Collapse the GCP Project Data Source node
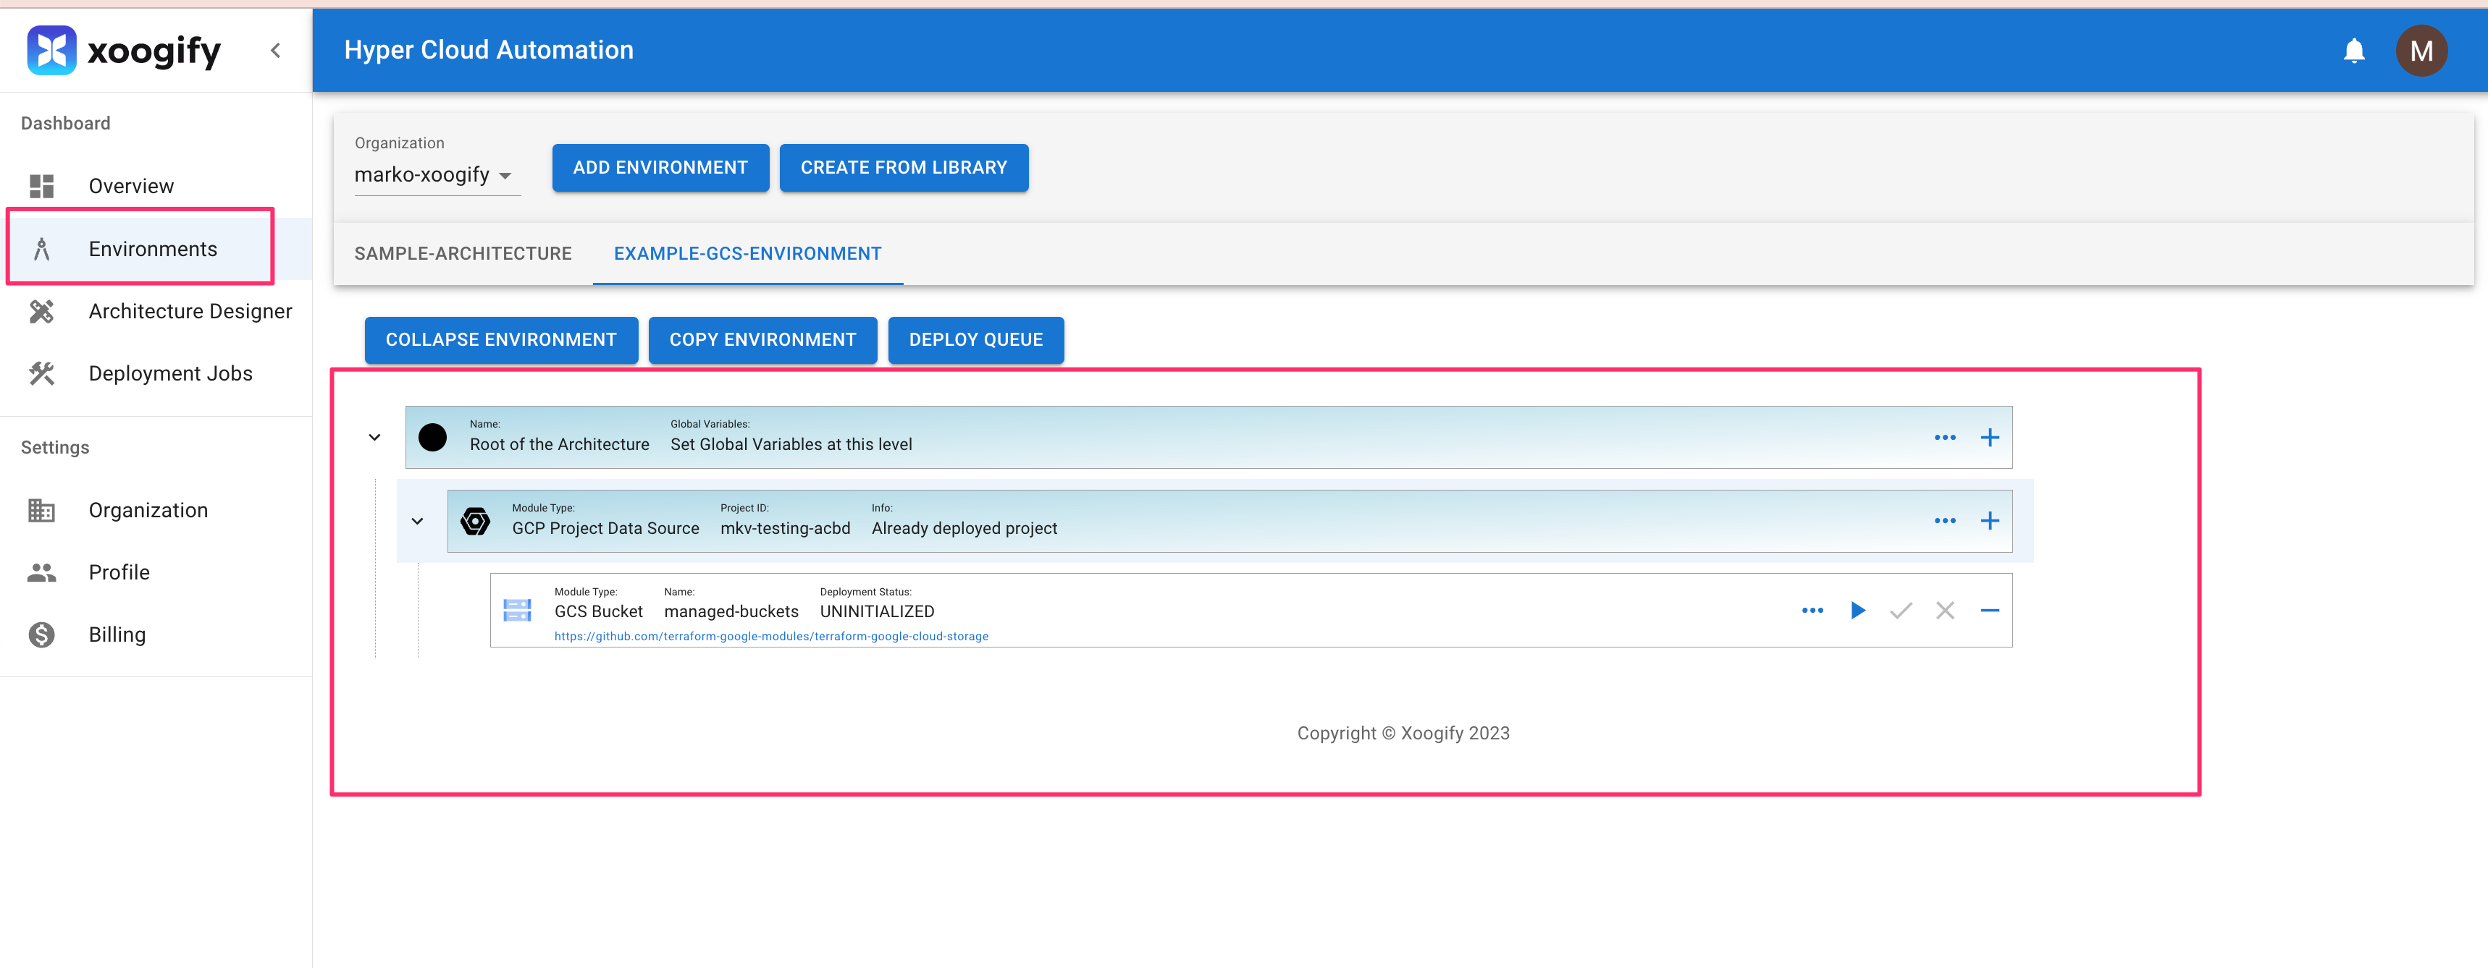 [x=417, y=521]
